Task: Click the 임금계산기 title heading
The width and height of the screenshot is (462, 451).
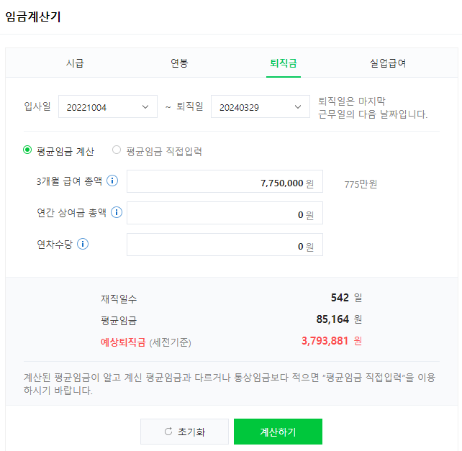Action: click(x=33, y=17)
